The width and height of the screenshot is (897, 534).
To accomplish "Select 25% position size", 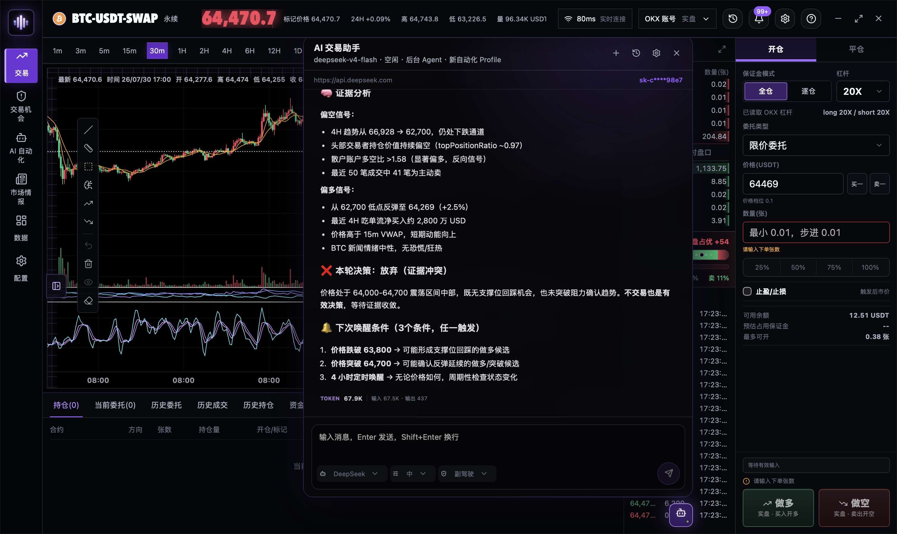I will (762, 267).
